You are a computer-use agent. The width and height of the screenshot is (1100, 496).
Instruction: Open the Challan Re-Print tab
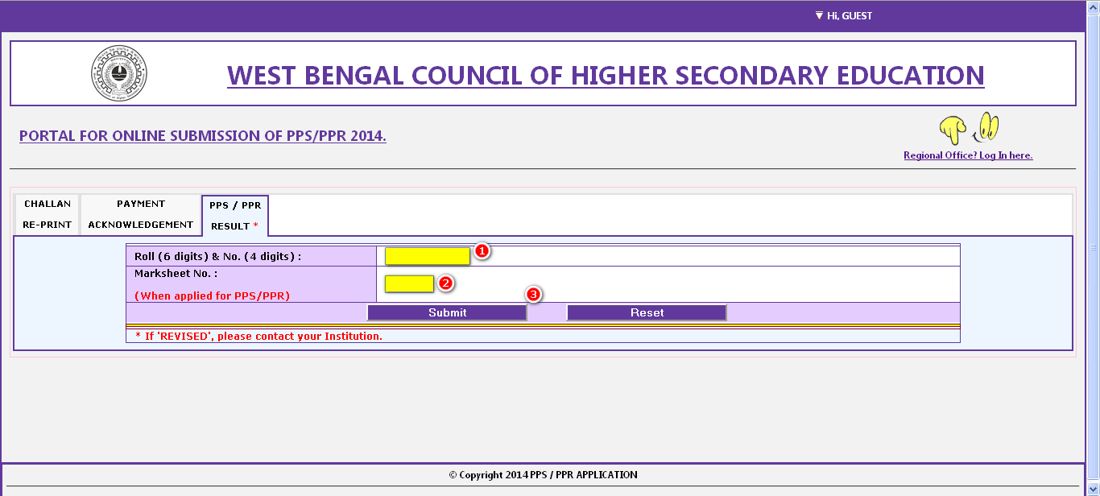pyautogui.click(x=48, y=214)
